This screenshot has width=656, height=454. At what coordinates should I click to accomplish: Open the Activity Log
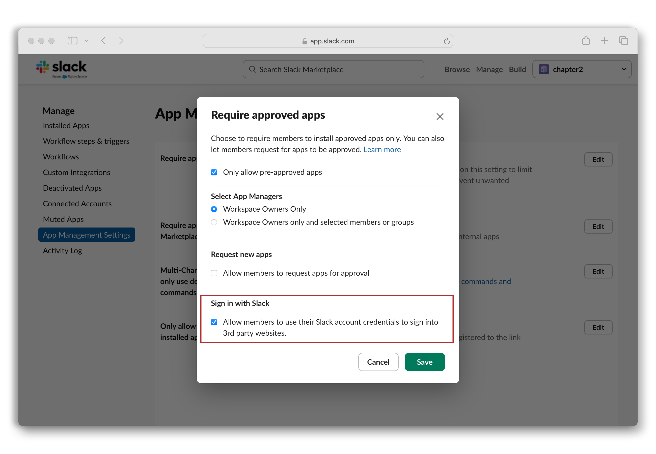(62, 251)
